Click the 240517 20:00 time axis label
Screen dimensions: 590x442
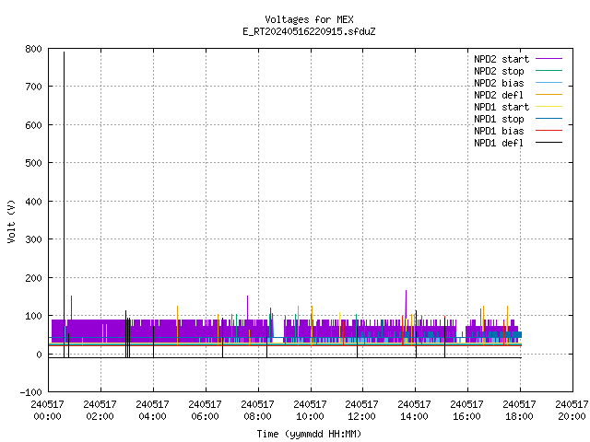point(572,410)
